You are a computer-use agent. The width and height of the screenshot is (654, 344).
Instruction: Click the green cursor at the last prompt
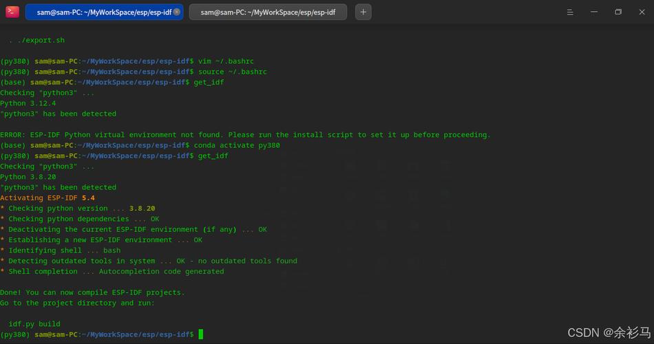pyautogui.click(x=200, y=334)
